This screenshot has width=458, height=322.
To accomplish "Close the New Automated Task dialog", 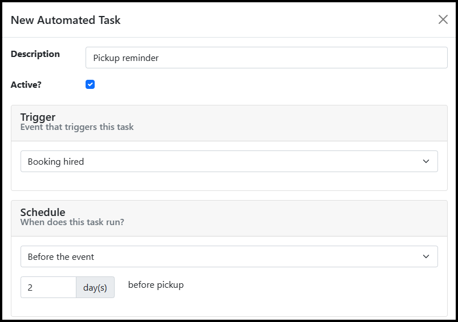I will coord(443,19).
